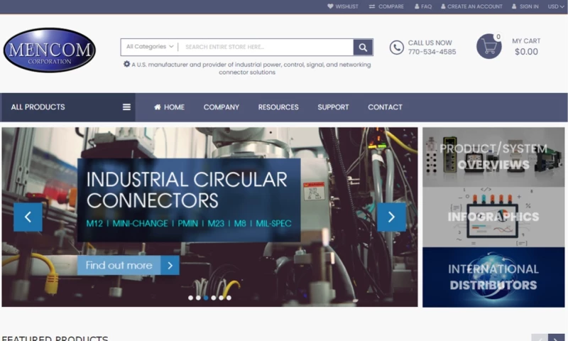Click the My Cart $0.00 total
Screen dimensions: 568x341
point(526,51)
